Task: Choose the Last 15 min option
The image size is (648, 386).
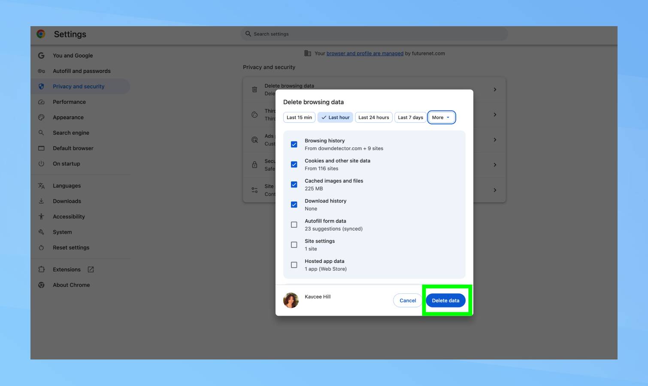Action: (299, 118)
